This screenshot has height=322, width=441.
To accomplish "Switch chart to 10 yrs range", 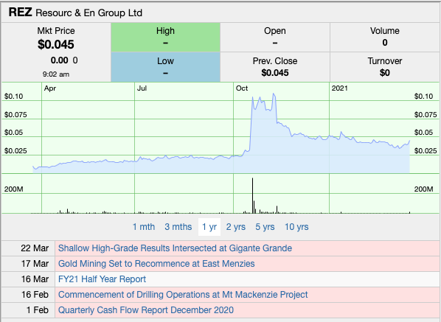I will pos(296,227).
